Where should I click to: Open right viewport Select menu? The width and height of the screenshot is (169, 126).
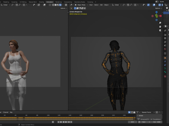[x=96, y=5]
